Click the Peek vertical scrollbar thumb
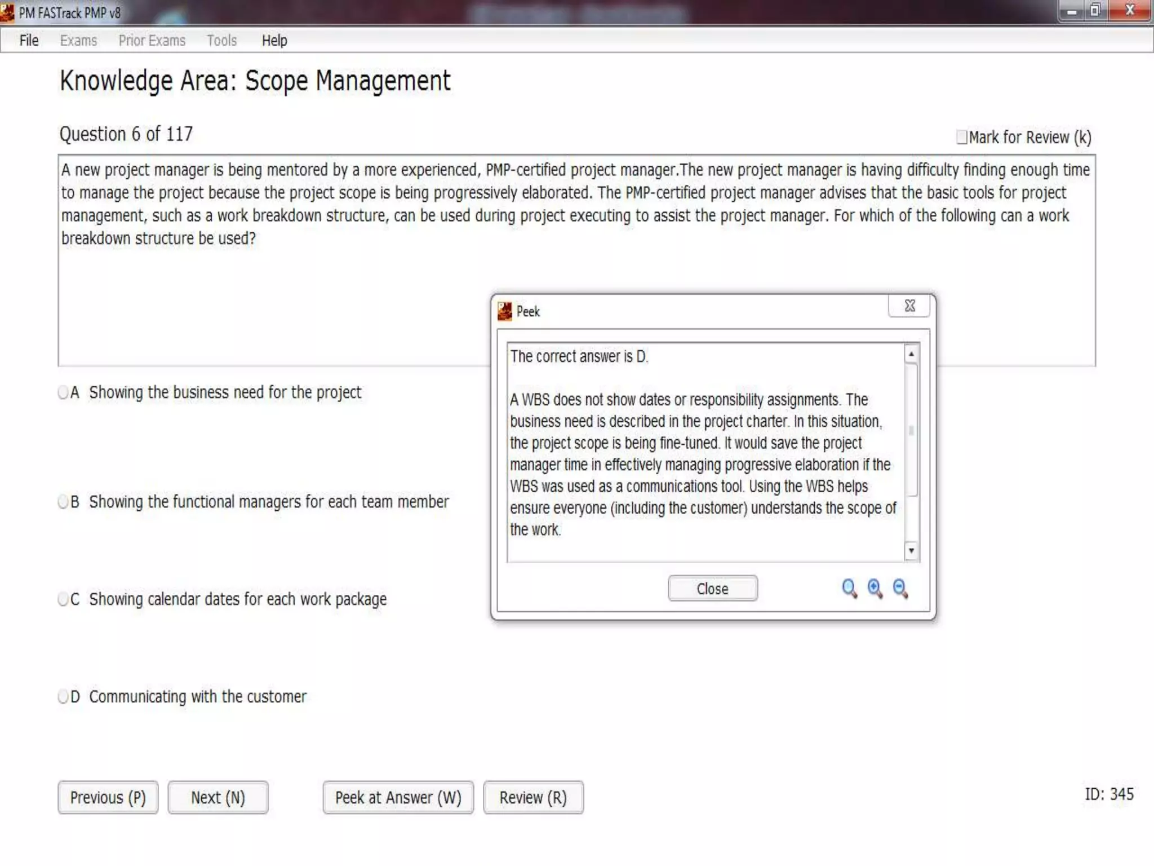 (x=911, y=431)
